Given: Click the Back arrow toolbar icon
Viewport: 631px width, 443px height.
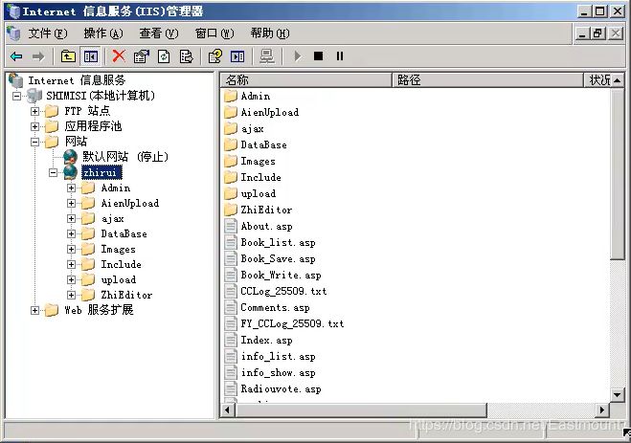Looking at the screenshot, I should pos(16,56).
